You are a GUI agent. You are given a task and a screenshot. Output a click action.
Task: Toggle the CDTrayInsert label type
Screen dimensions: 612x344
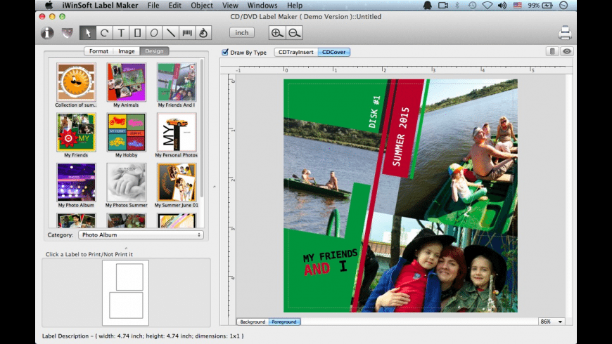295,52
